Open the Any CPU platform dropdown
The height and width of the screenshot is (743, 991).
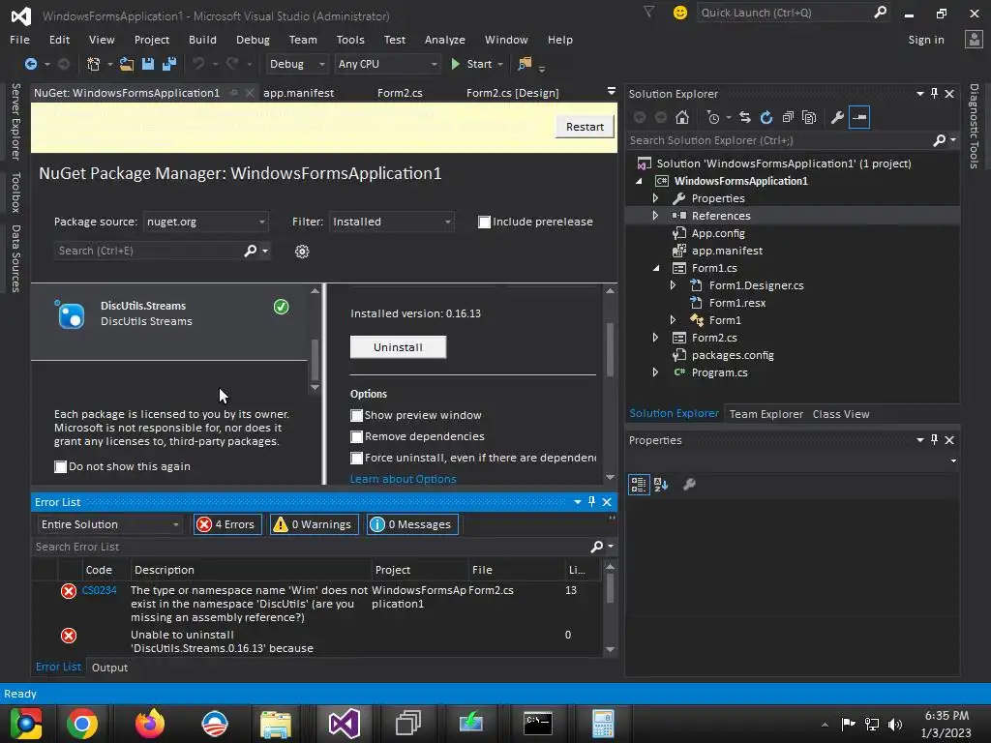(x=387, y=64)
